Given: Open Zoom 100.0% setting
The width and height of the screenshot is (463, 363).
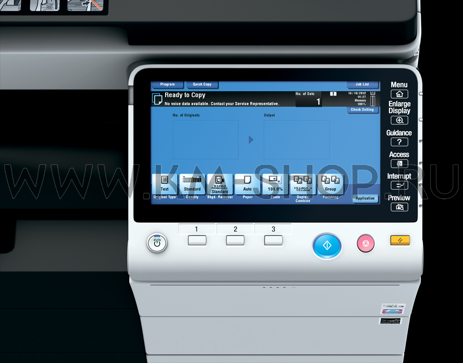Looking at the screenshot, I should click(x=275, y=184).
